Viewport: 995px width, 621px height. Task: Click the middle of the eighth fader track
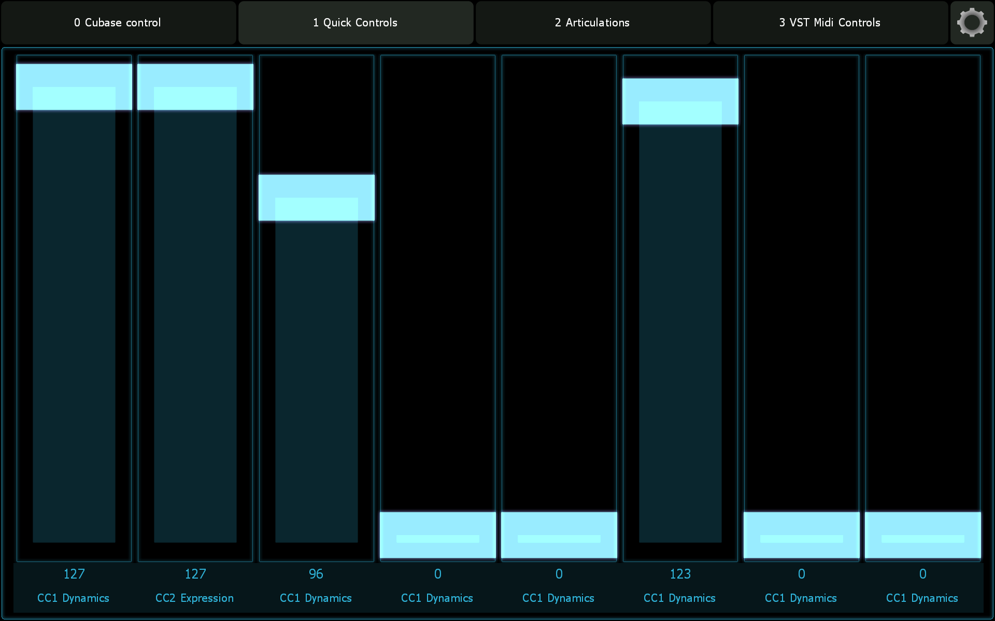coord(923,308)
